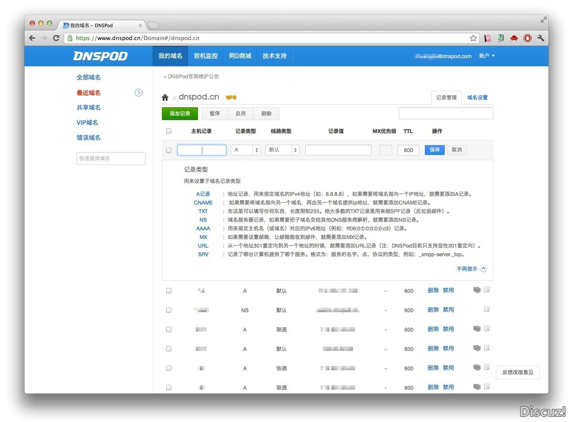Reload the page with the refresh icon
Screen dimensions: 573x422
[56, 38]
